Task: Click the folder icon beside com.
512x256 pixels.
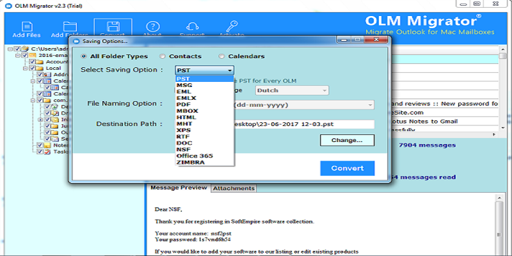Action: click(47, 100)
